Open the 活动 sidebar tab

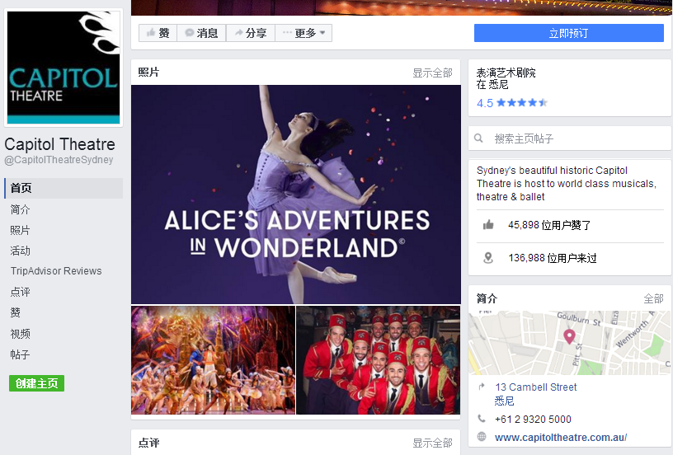[x=20, y=251]
